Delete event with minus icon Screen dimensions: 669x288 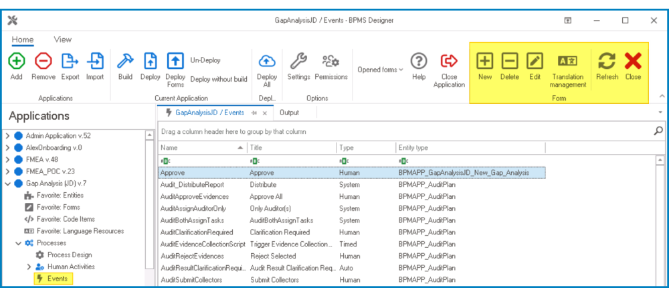509,61
